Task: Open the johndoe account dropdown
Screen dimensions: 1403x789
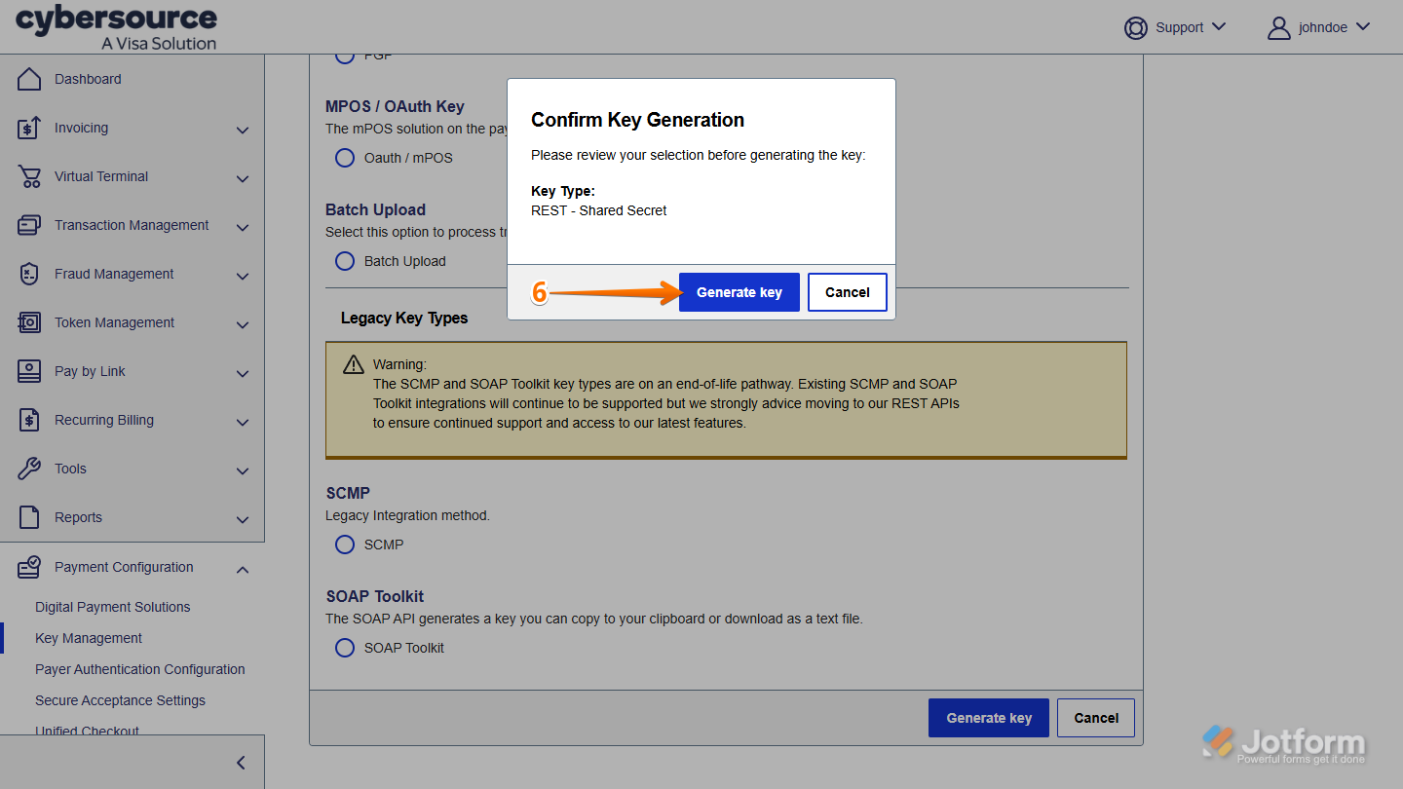Action: tap(1362, 27)
